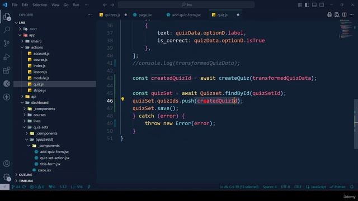Open the Run and Debug view

7,57
